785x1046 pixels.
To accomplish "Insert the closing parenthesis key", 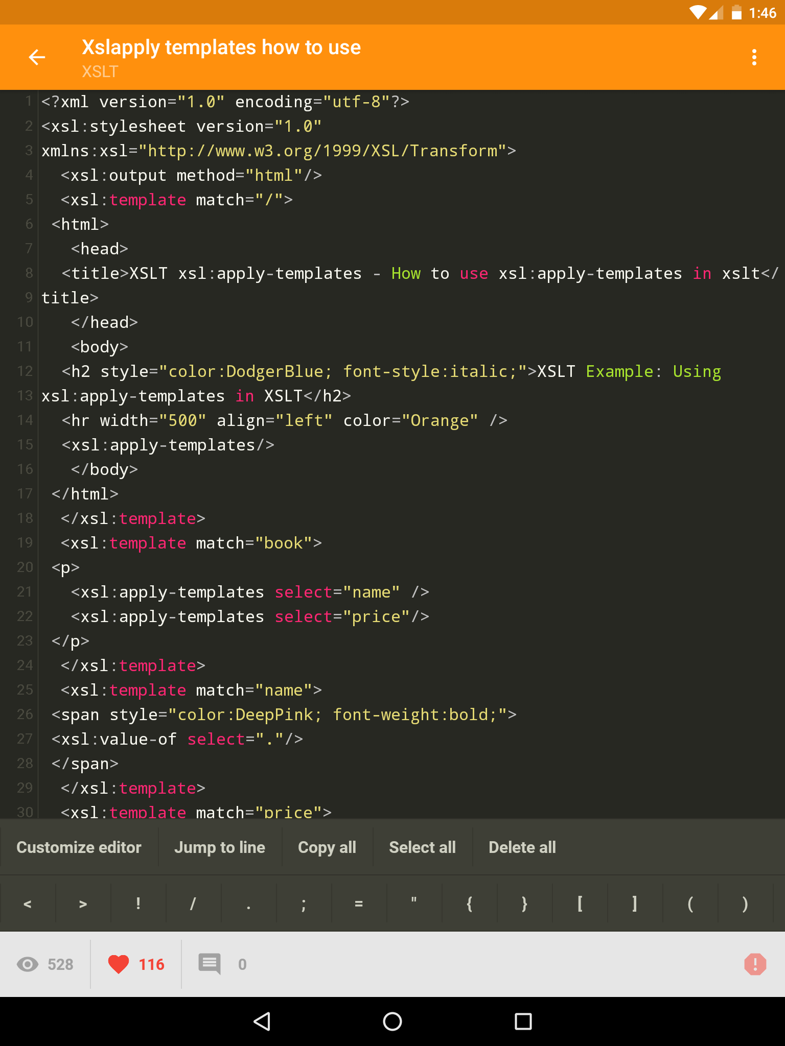I will (745, 904).
